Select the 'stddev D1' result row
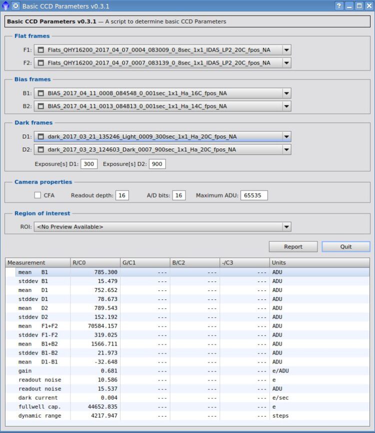375x433 pixels. click(x=187, y=299)
